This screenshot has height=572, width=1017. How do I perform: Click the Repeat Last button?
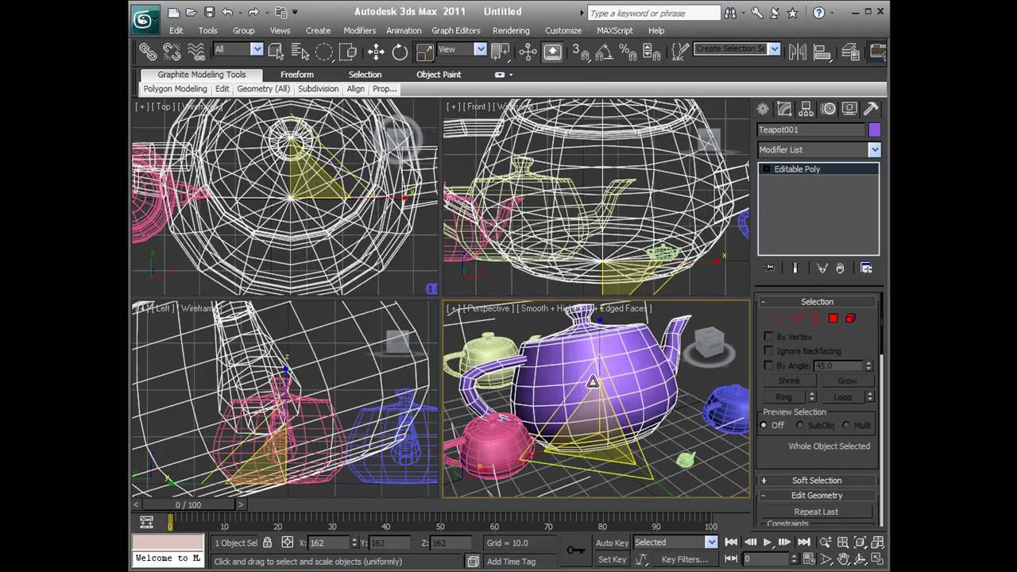pyautogui.click(x=816, y=512)
